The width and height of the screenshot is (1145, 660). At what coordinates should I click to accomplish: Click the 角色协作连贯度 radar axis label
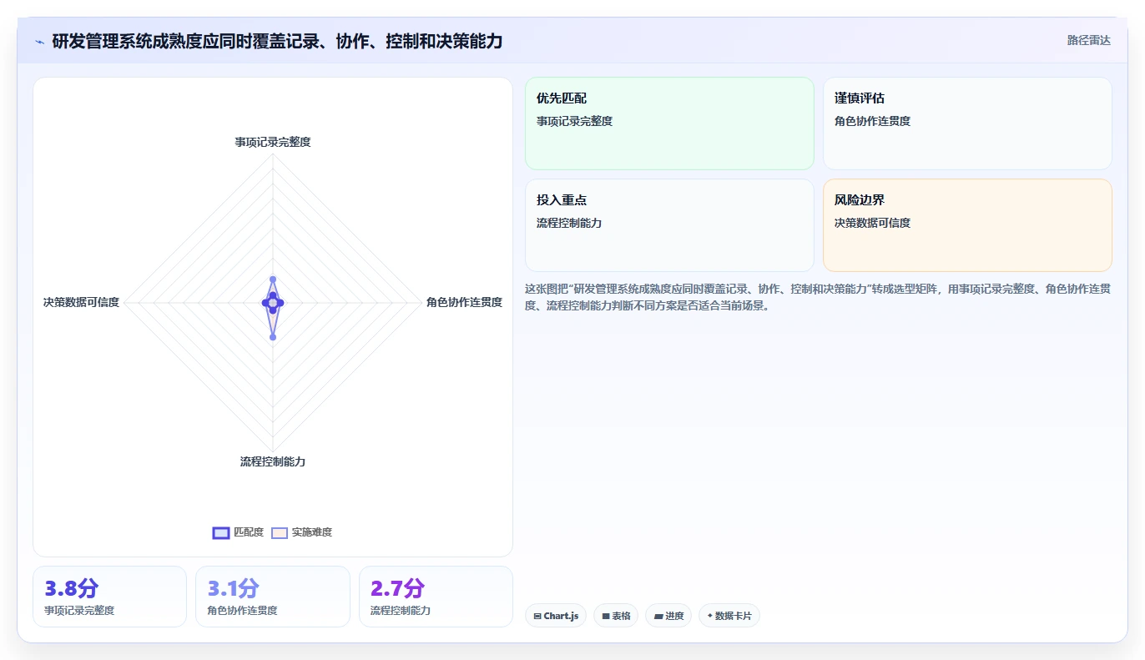tap(464, 302)
